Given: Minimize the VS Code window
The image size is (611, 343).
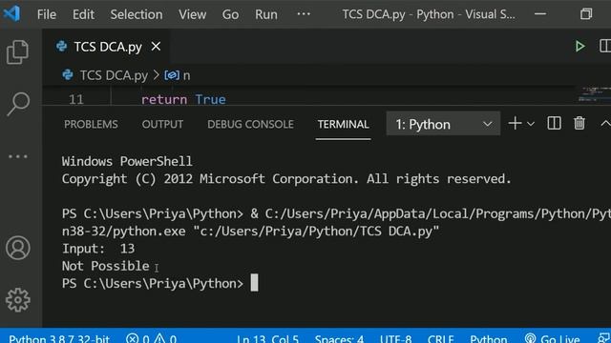Looking at the screenshot, I should [540, 14].
